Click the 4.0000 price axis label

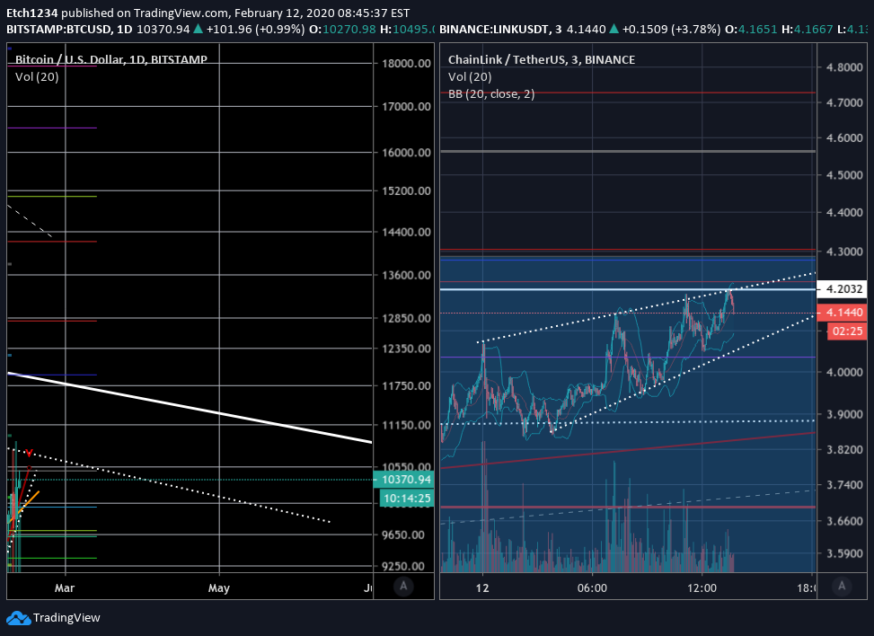coord(844,372)
